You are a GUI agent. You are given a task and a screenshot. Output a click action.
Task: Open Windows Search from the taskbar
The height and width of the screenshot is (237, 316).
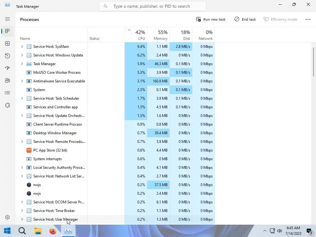22,231
